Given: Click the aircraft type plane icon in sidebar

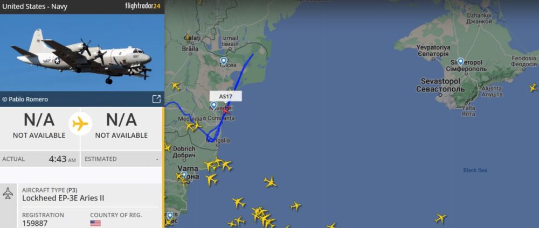Looking at the screenshot, I should [8, 194].
